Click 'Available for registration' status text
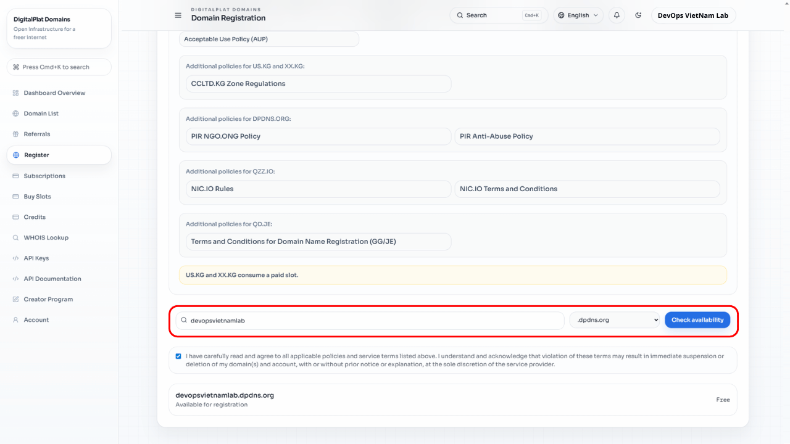Viewport: 790px width, 444px height. click(x=211, y=405)
